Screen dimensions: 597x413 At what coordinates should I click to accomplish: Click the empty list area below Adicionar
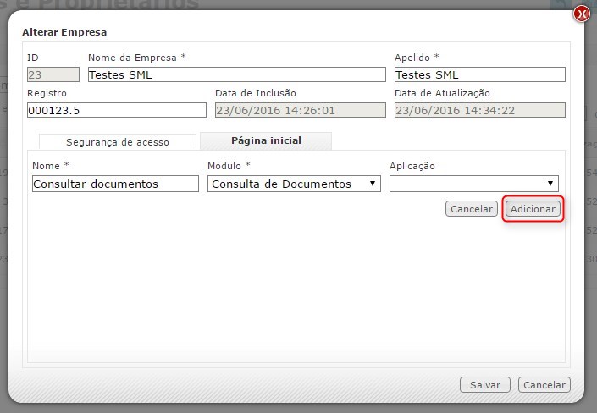pyautogui.click(x=296, y=288)
